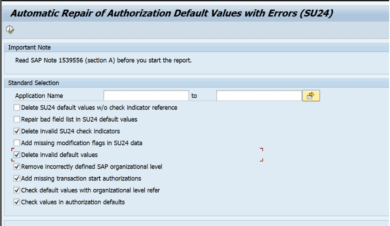Viewport: 390px width, 226px height.
Task: Click the Standard Selection section header
Action: tap(34, 83)
